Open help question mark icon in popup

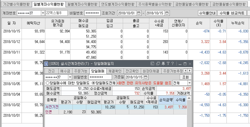(x=173, y=64)
